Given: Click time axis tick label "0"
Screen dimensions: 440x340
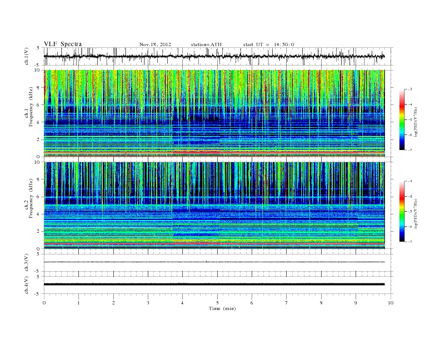Looking at the screenshot, I should click(x=44, y=303).
